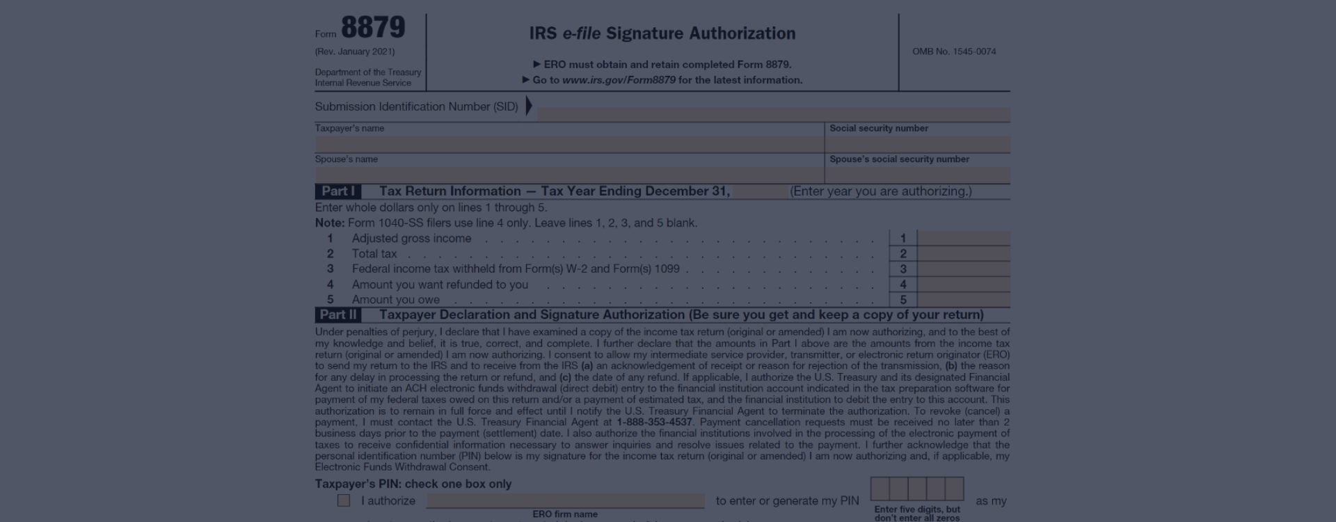Screen dimensions: 1336x522
Task: Click the 'Part II' label
Action: [x=338, y=315]
